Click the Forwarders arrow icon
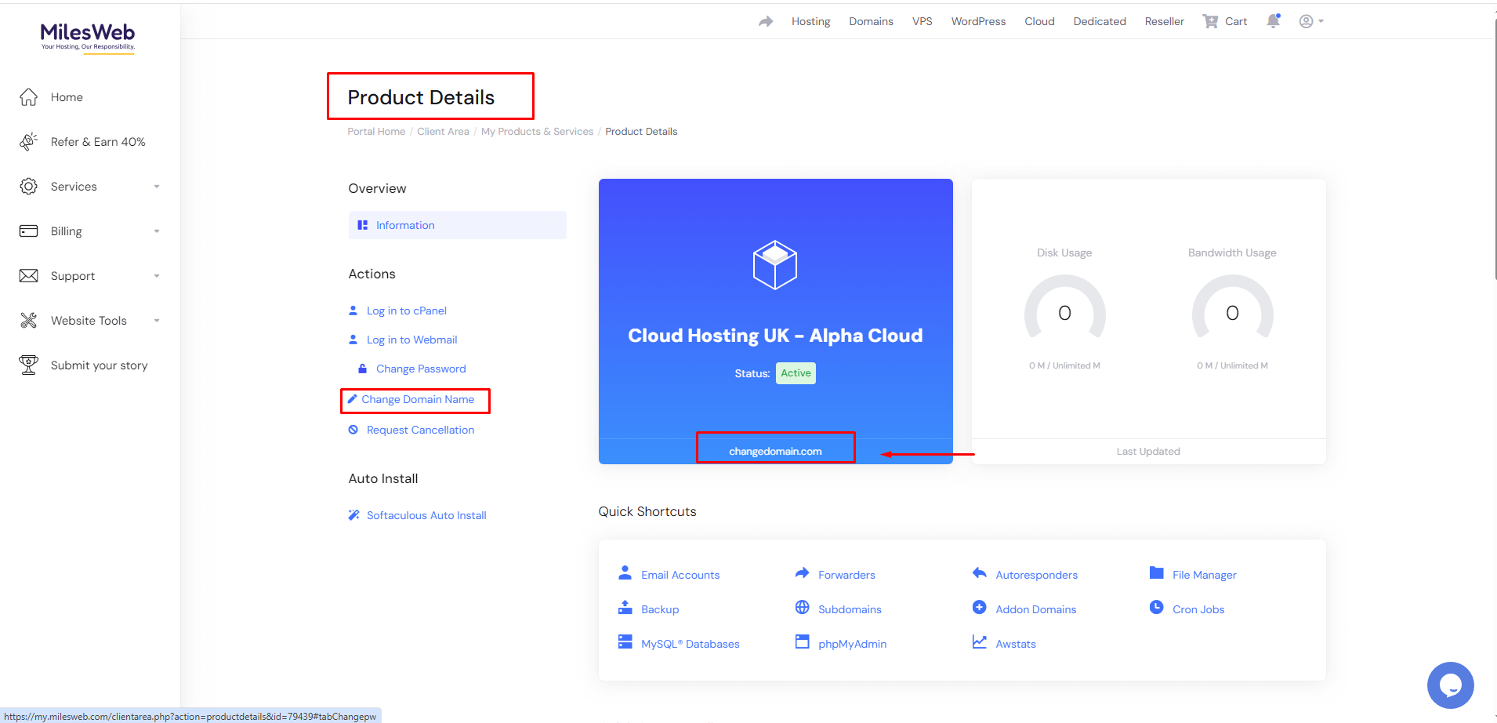Screen dimensions: 1497x723 (x=802, y=573)
